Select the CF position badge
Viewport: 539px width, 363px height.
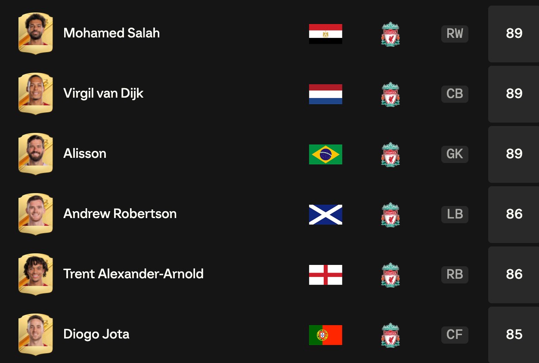pyautogui.click(x=455, y=335)
